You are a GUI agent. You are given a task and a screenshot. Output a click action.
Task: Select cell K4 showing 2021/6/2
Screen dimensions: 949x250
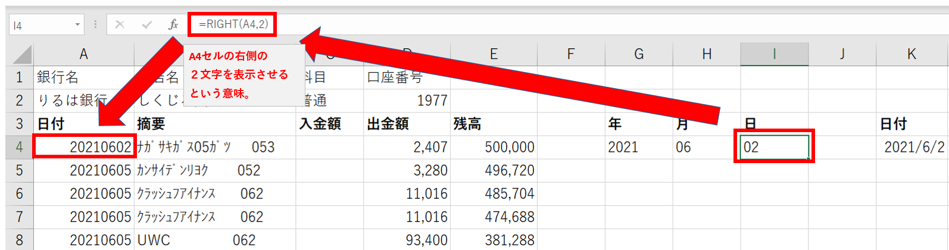coord(911,147)
